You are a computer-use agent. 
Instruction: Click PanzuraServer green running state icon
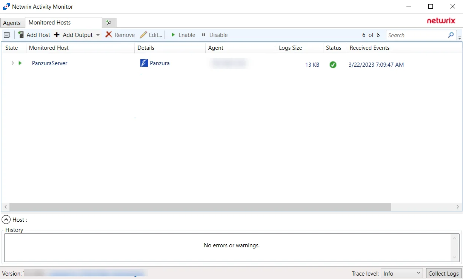[x=20, y=63]
